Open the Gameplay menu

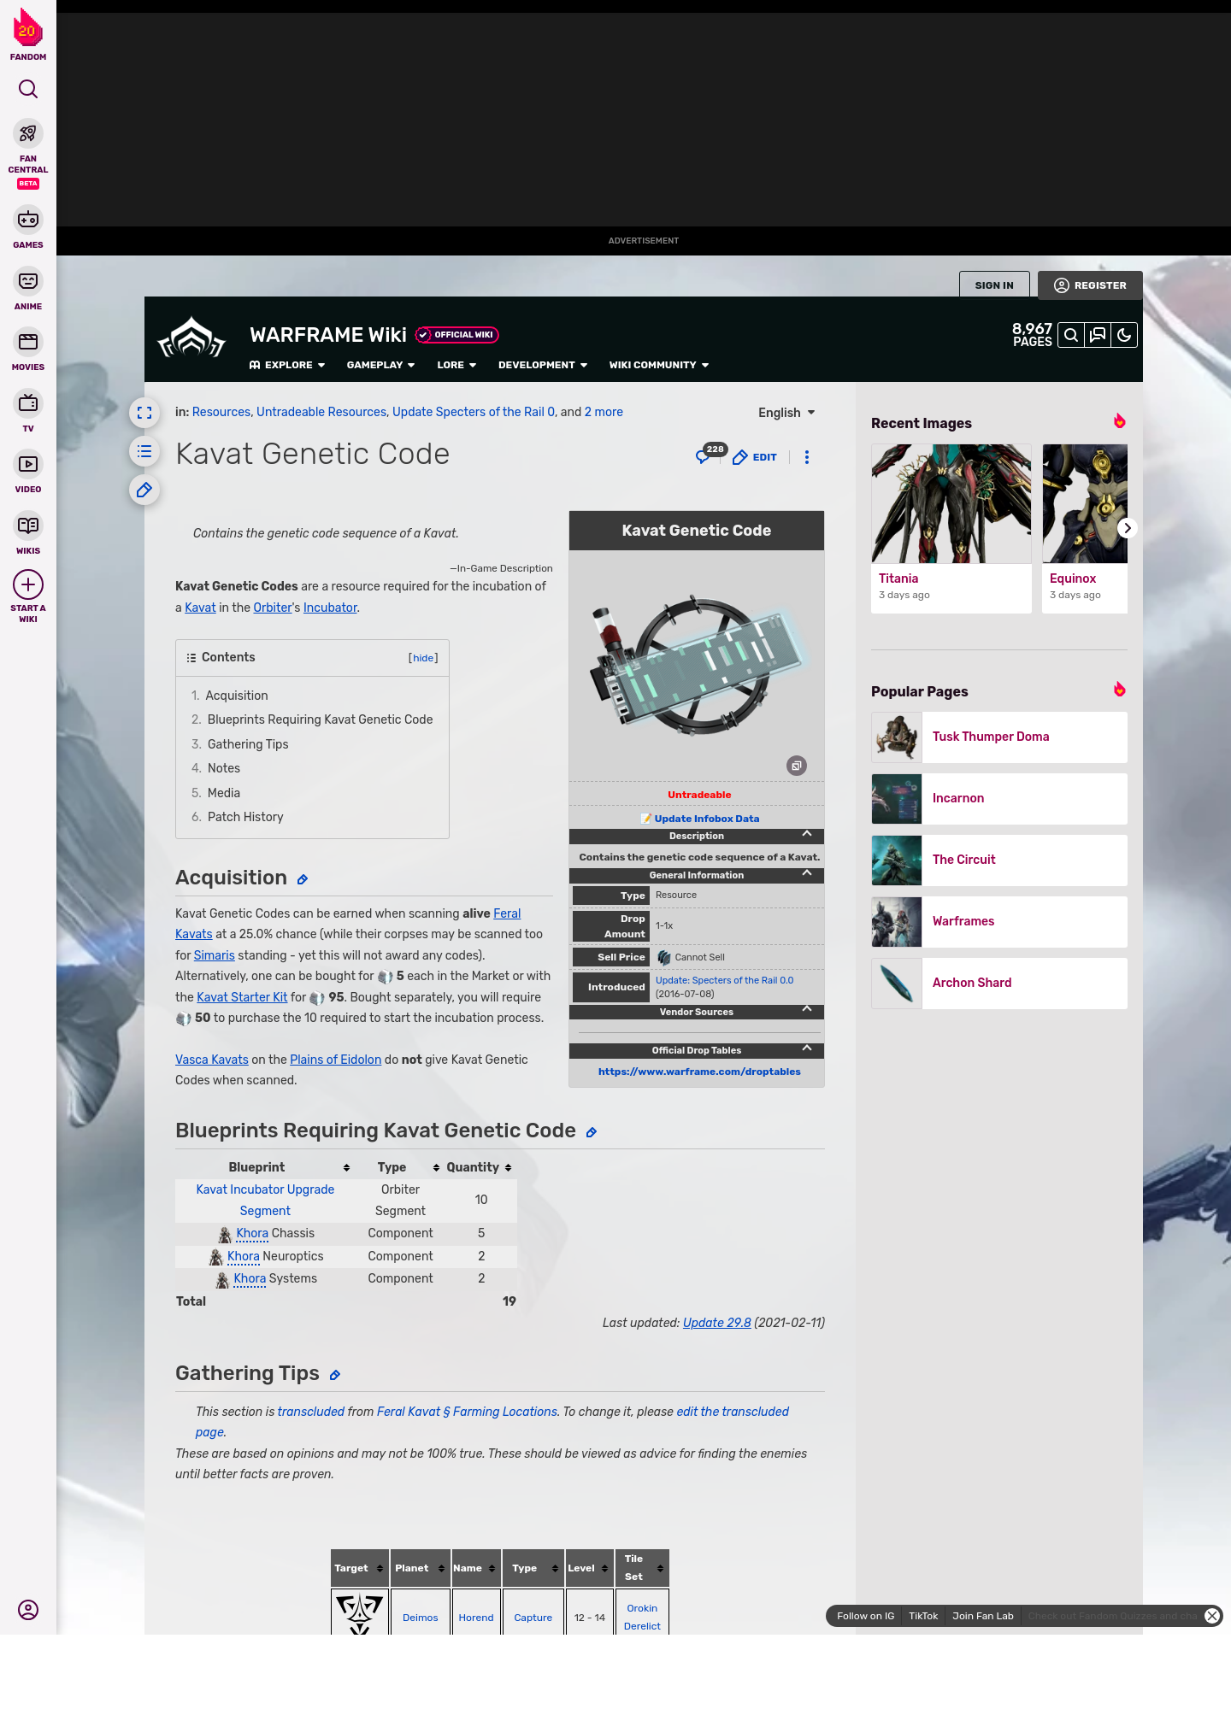tap(380, 365)
